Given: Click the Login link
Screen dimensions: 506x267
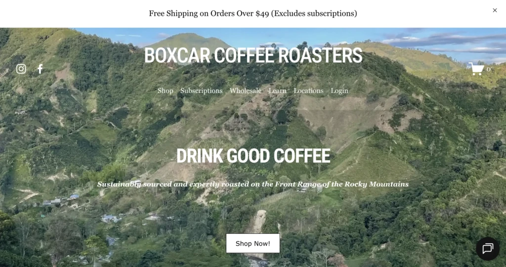Looking at the screenshot, I should 339,90.
